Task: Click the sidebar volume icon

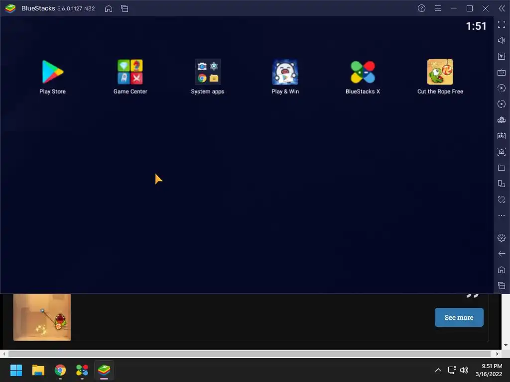Action: (x=502, y=40)
